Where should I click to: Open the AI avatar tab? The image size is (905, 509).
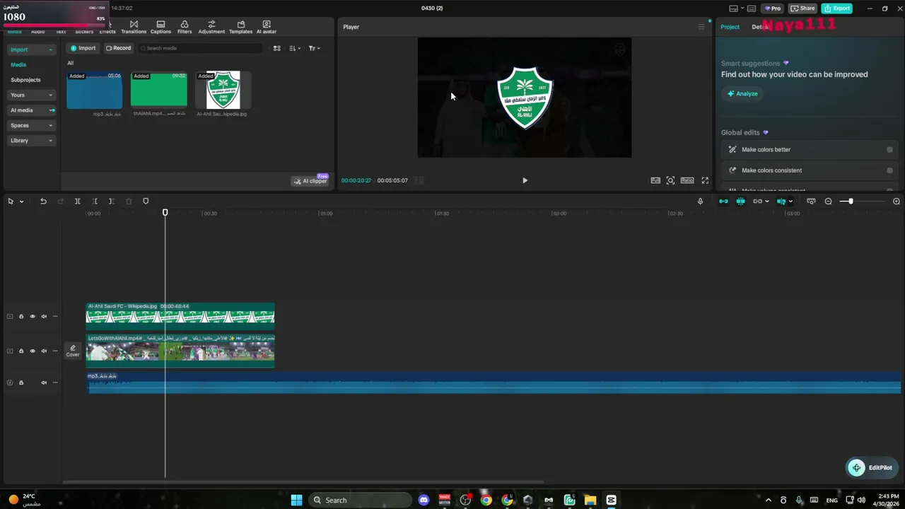[267, 27]
